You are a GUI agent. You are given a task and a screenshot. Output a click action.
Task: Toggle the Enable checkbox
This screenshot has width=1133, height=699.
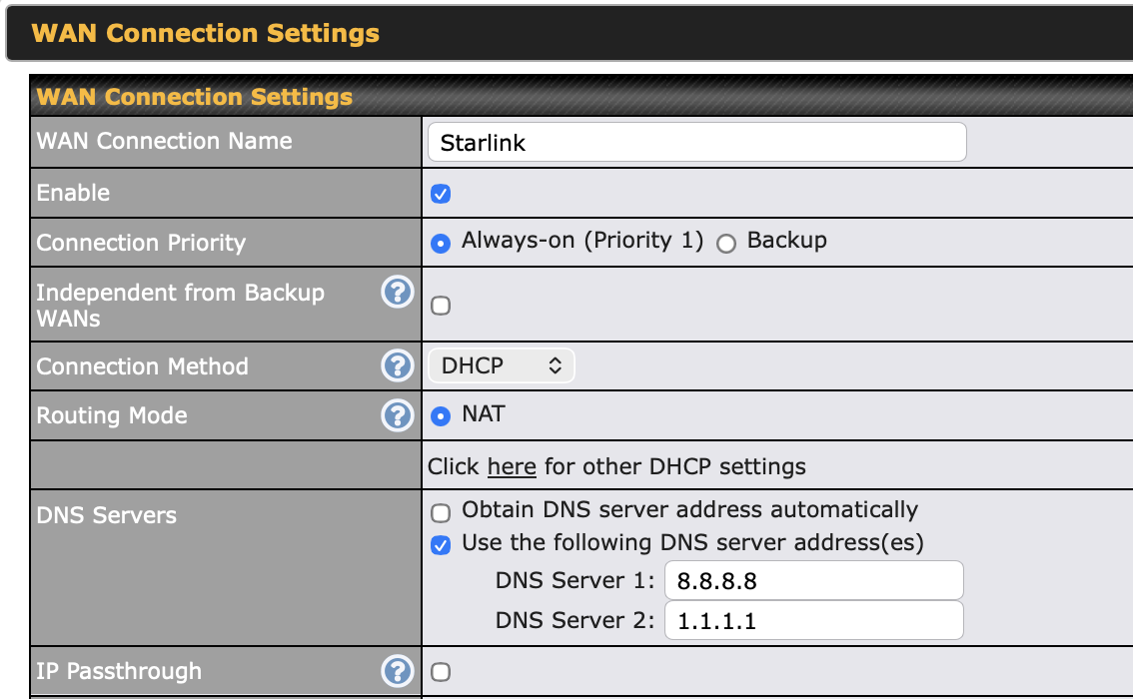pos(441,194)
